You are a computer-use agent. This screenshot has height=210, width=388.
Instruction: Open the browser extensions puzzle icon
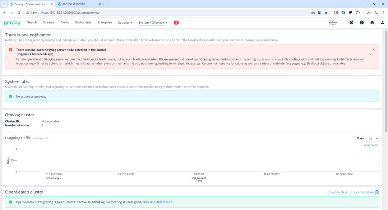(x=358, y=13)
